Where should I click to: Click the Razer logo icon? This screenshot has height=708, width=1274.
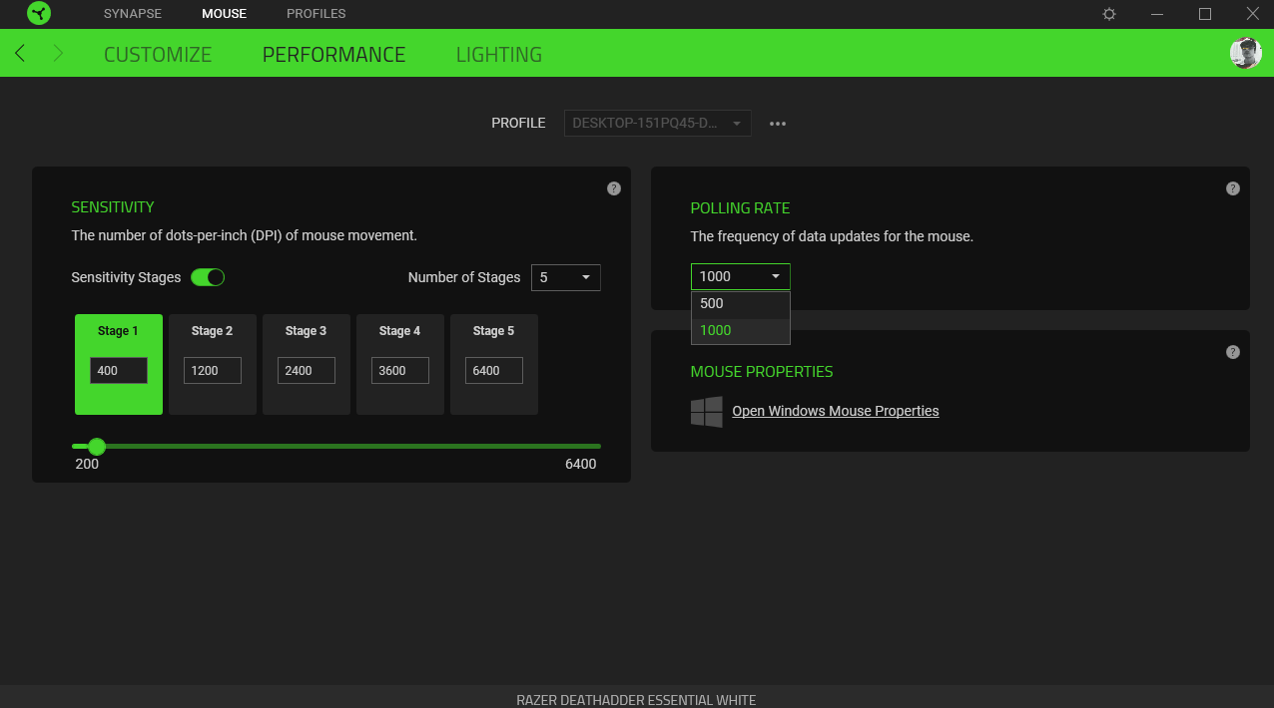pyautogui.click(x=38, y=14)
